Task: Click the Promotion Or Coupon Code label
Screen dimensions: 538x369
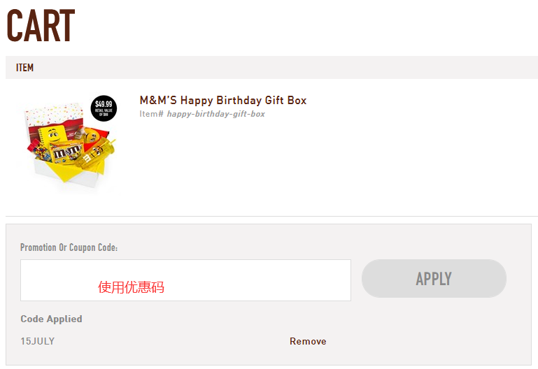Action: (x=69, y=247)
